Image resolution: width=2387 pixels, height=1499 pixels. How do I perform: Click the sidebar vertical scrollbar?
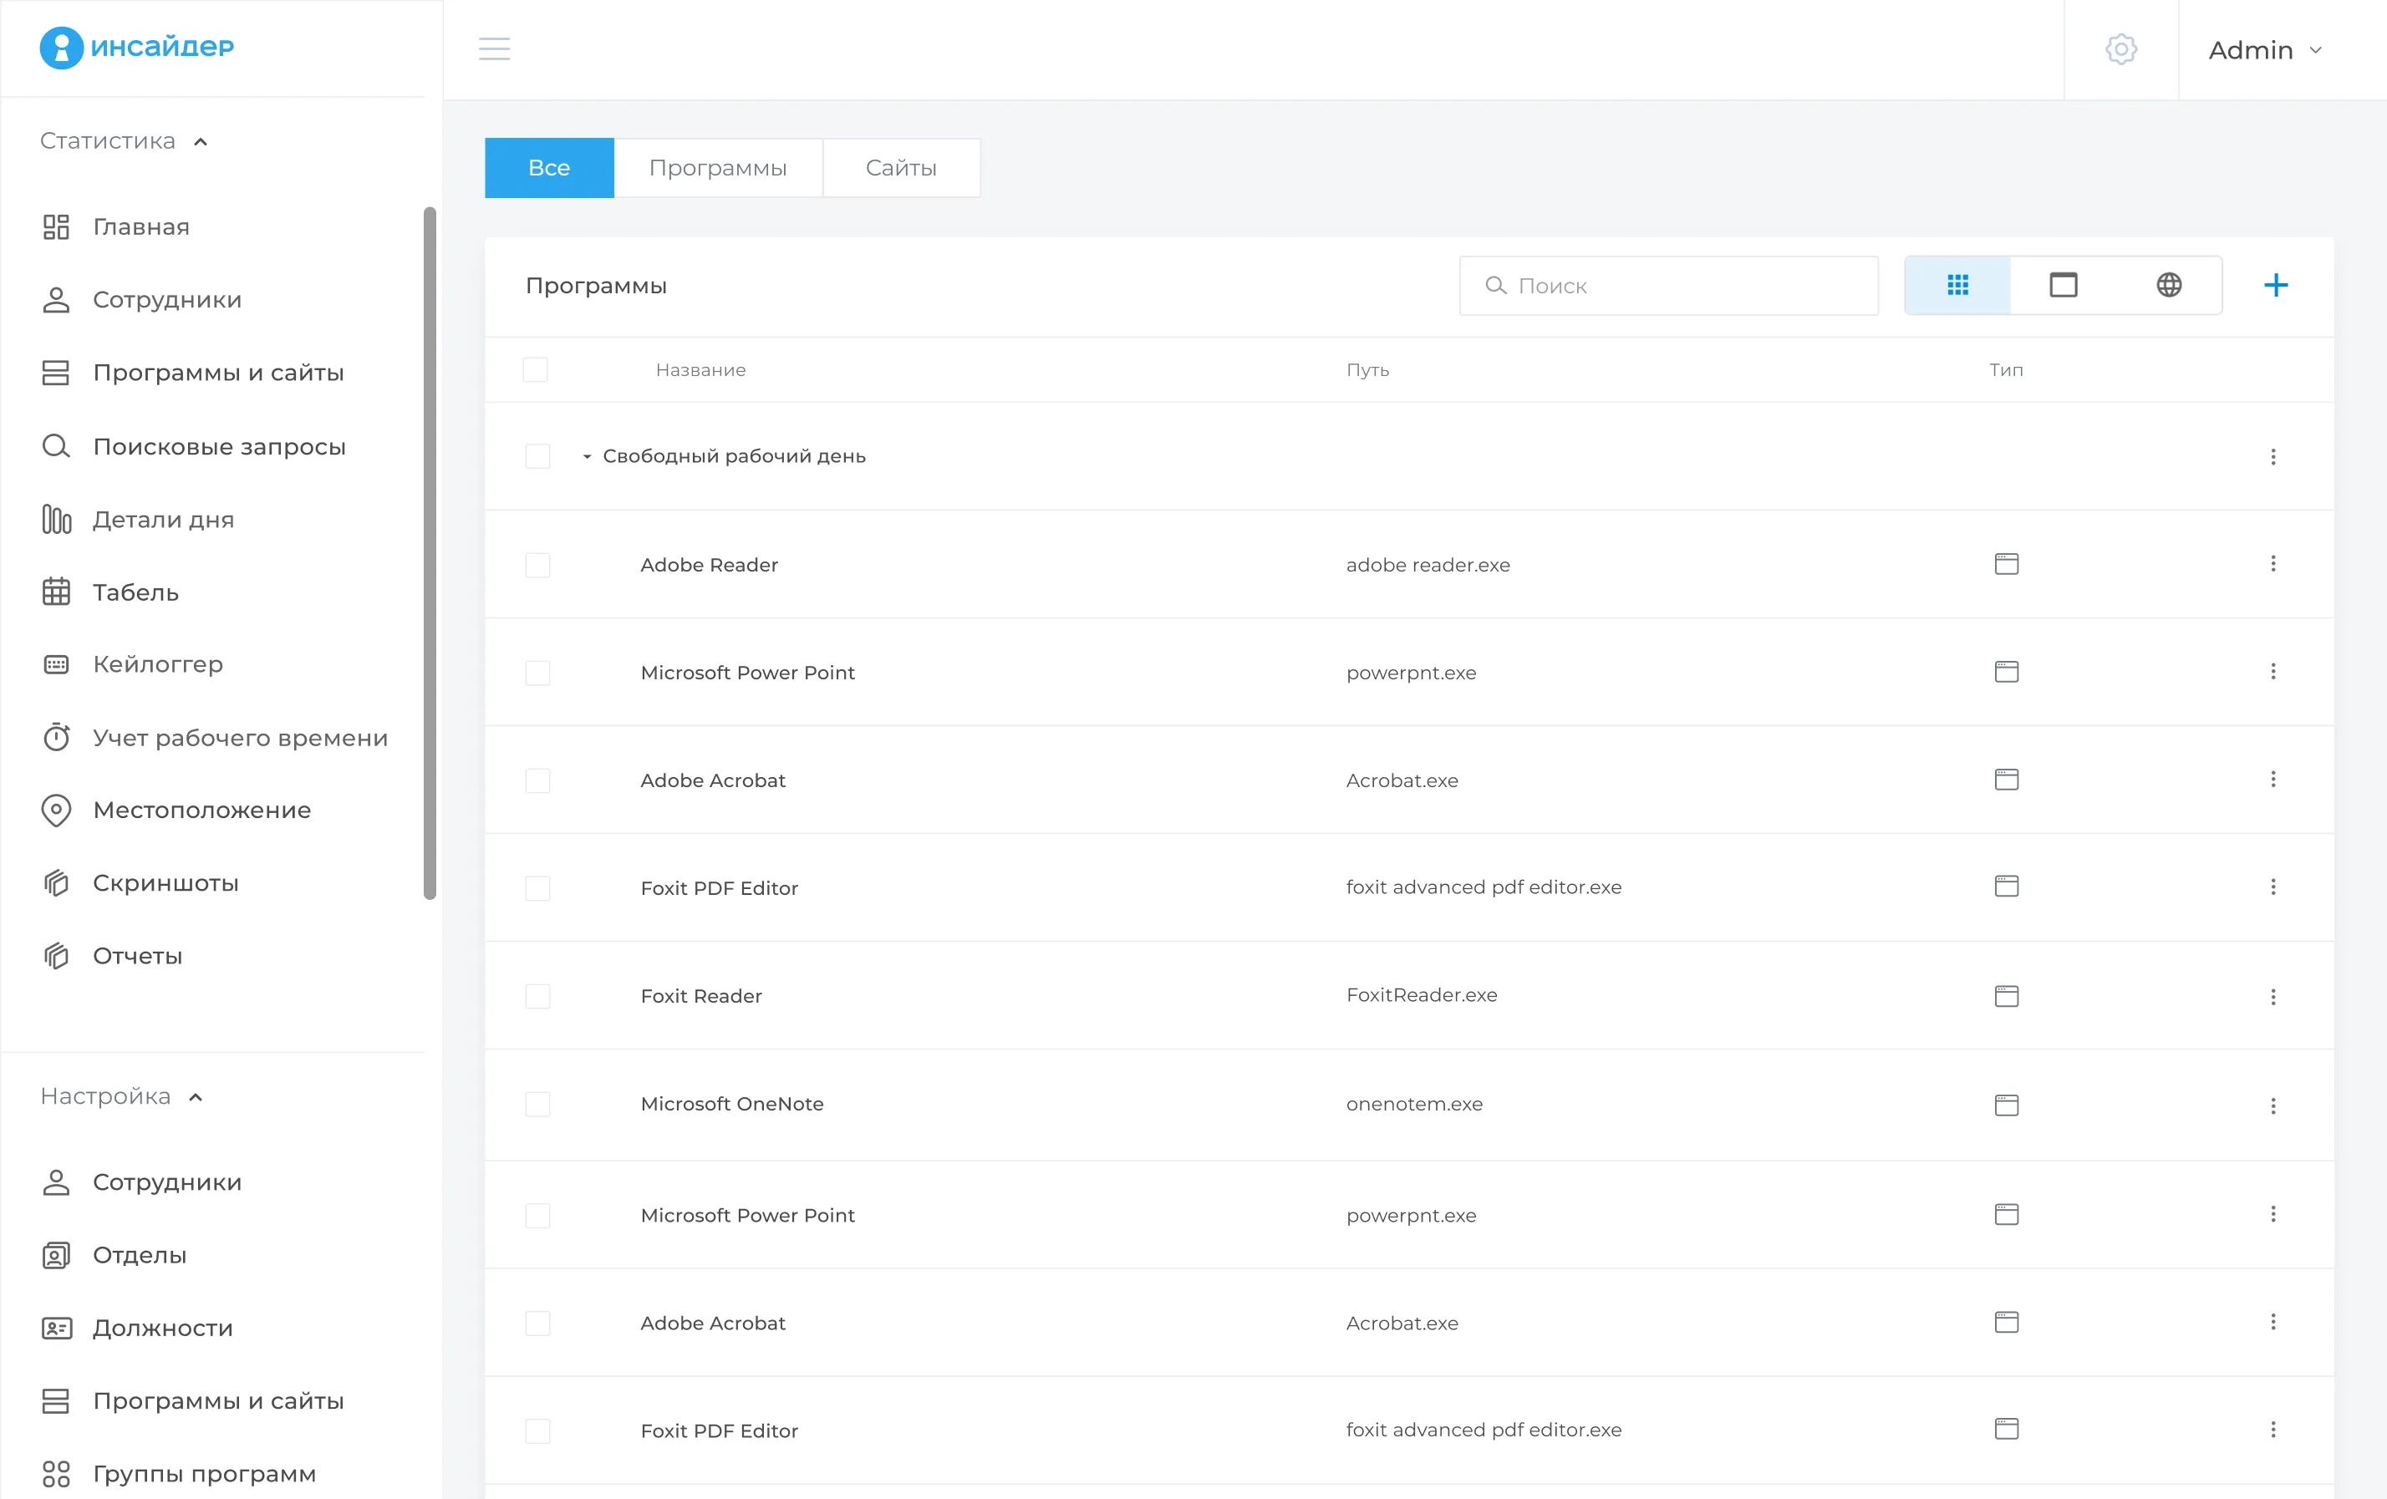click(430, 553)
